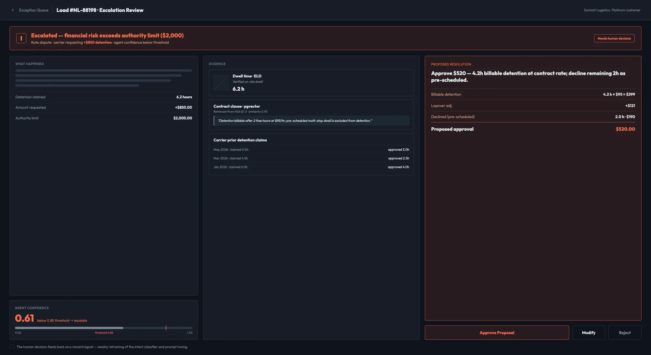Screen dimensions: 651x355
Task: Select the May 2026 claimed 5.0h row
Action: [311, 150]
